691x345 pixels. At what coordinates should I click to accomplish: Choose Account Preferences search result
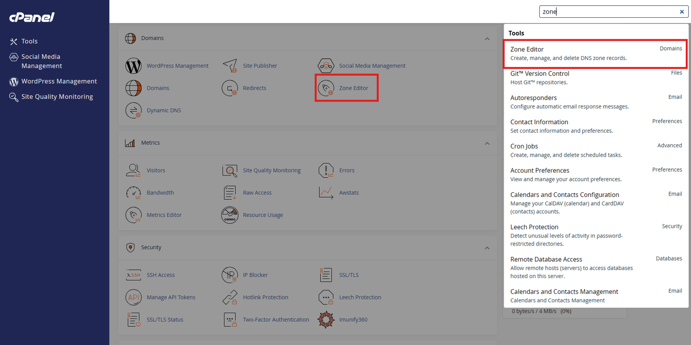(596, 175)
